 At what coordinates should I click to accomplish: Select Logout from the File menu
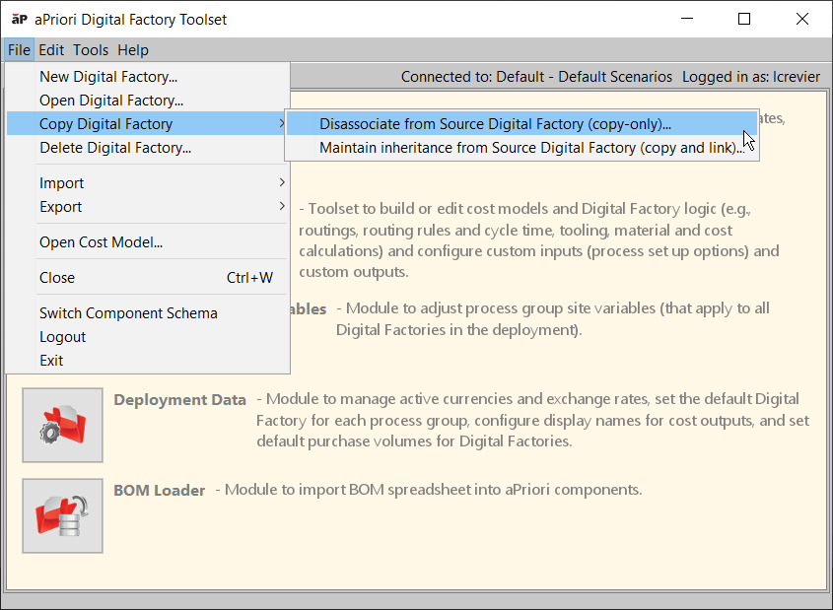click(148, 337)
